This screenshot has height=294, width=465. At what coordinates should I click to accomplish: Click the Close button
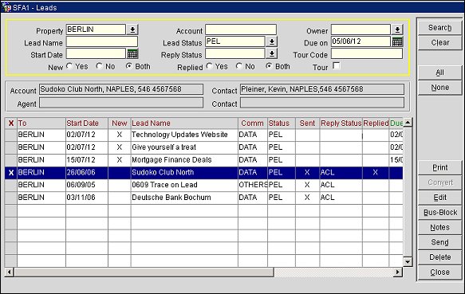click(439, 272)
